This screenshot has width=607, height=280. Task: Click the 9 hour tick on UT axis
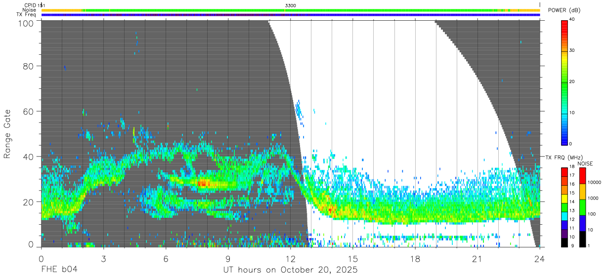point(228,259)
